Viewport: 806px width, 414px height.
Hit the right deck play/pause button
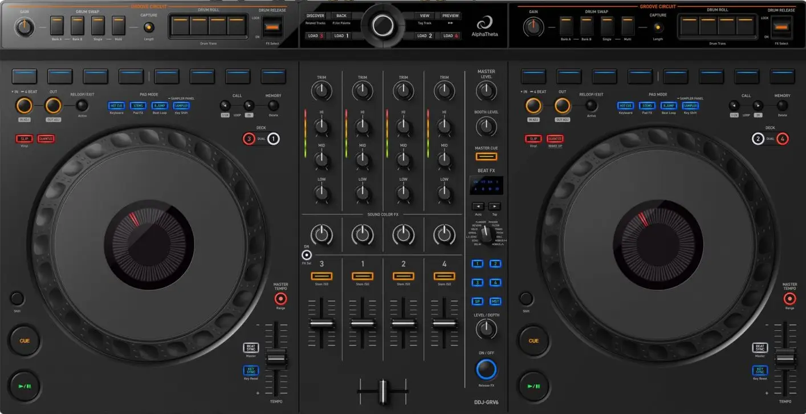click(534, 386)
